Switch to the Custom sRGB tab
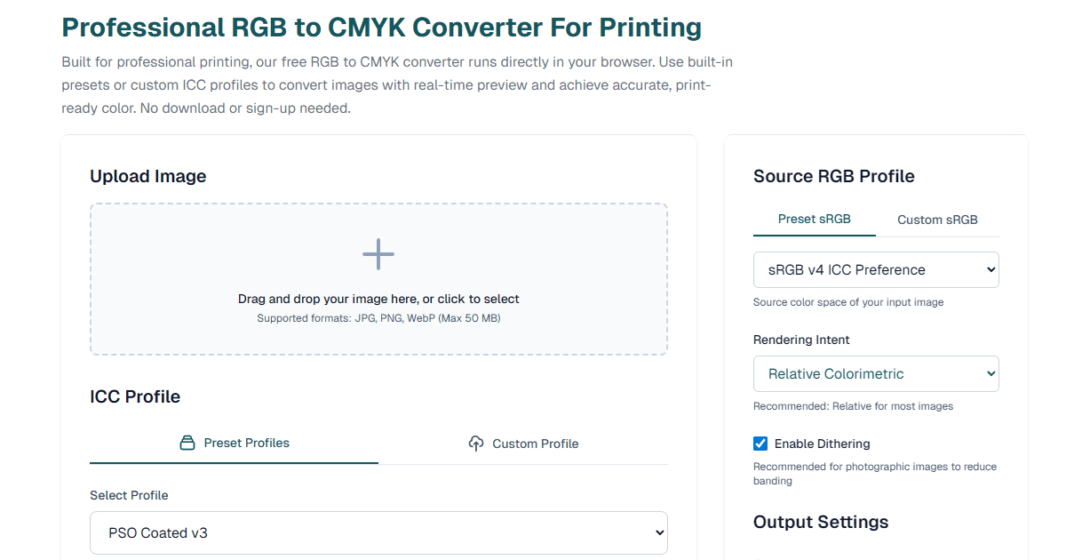Viewport: 1066px width, 560px height. [937, 219]
